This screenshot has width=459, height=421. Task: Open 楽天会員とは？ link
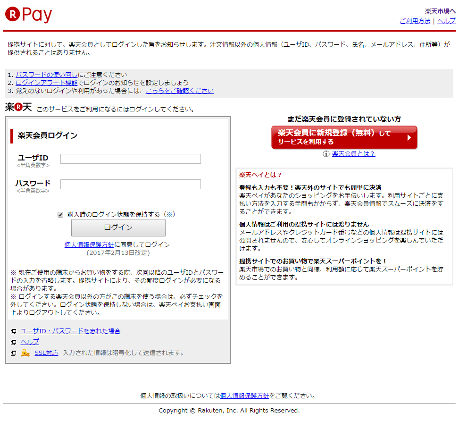point(353,154)
